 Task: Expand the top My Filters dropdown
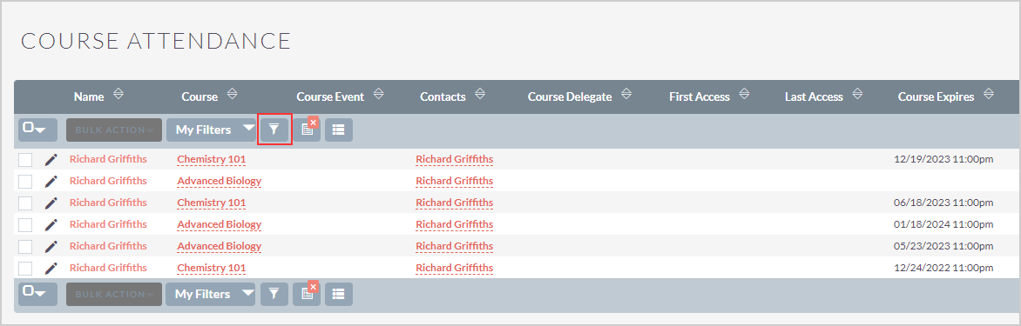[212, 130]
